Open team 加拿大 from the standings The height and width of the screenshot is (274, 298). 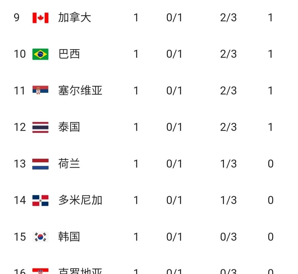tap(74, 18)
